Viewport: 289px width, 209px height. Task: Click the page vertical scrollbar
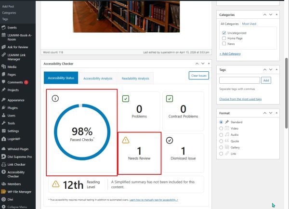pyautogui.click(x=287, y=93)
